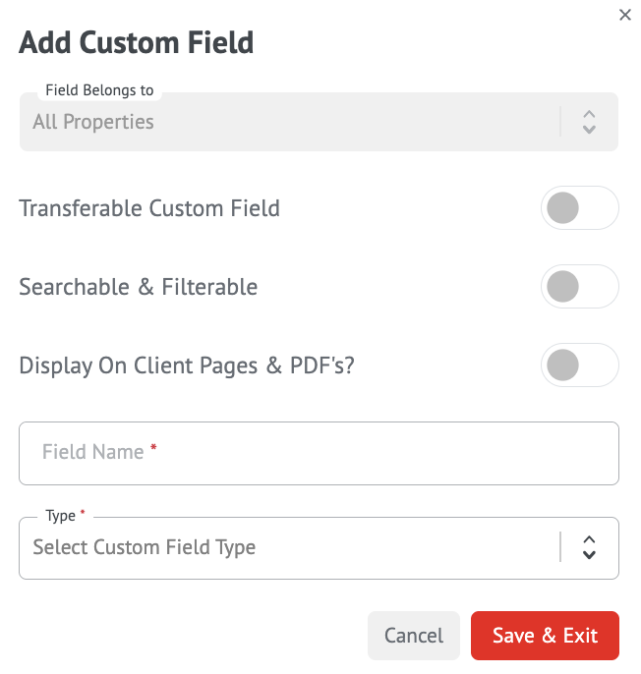Focus the Field Name input box
Viewport: 641px width, 674px height.
pyautogui.click(x=319, y=453)
